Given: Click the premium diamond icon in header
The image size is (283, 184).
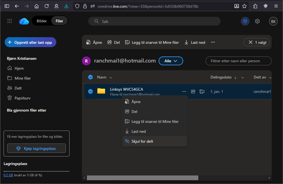Looking at the screenshot, I should [245, 21].
